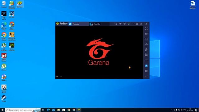Select the highlighted BlueStacks desktop shortcut
This screenshot has width=199, height=112.
point(20,4)
